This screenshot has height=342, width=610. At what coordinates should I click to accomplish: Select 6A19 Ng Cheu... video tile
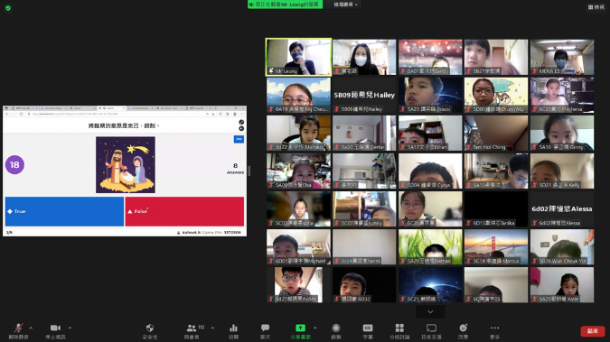tap(298, 95)
